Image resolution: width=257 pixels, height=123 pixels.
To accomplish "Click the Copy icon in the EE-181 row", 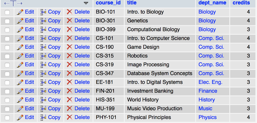I will pyautogui.click(x=43, y=82).
